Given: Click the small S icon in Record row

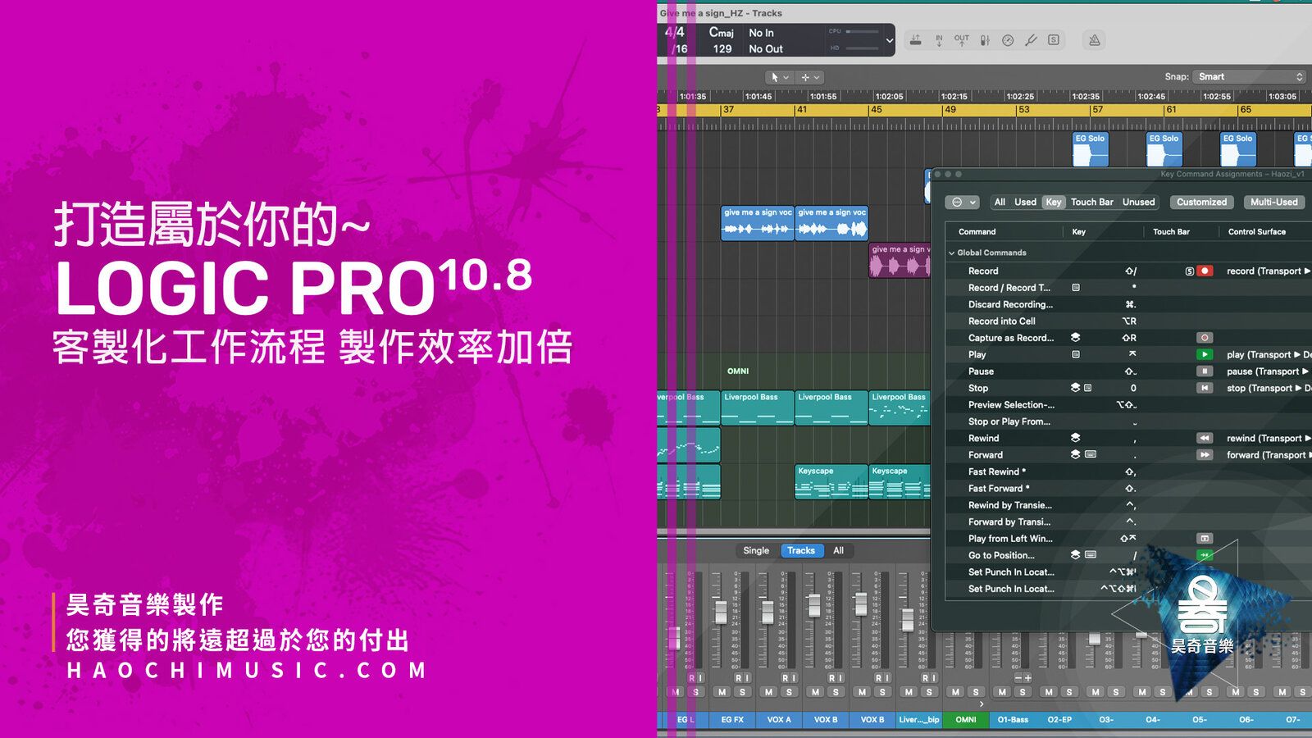Looking at the screenshot, I should 1189,271.
